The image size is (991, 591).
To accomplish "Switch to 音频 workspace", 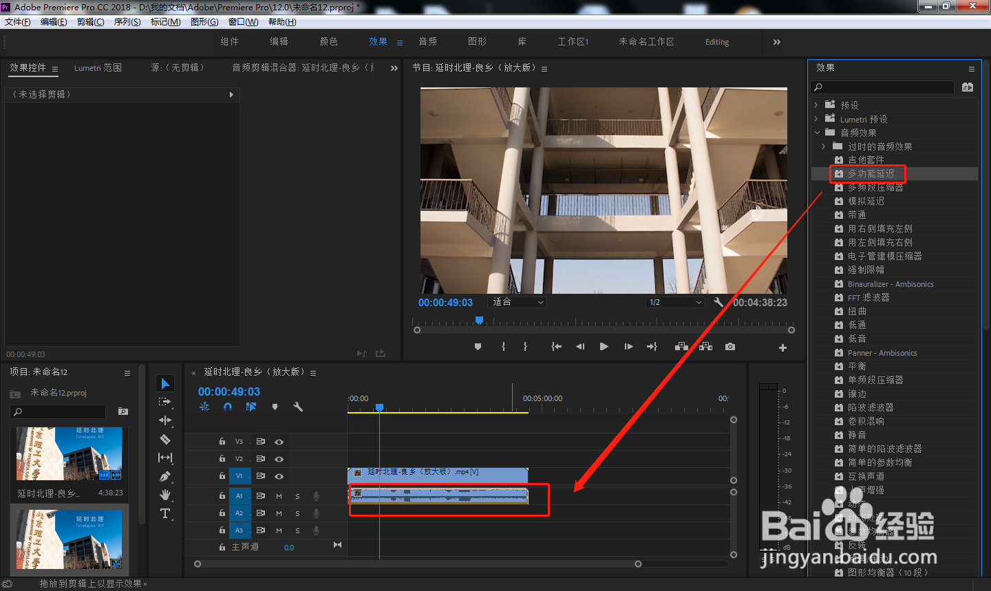I will 428,41.
